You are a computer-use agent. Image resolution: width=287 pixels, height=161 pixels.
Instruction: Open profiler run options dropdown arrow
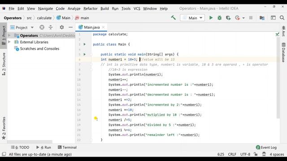pyautogui.click(x=244, y=18)
